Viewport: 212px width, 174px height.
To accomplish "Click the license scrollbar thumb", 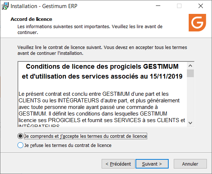I will [191, 73].
